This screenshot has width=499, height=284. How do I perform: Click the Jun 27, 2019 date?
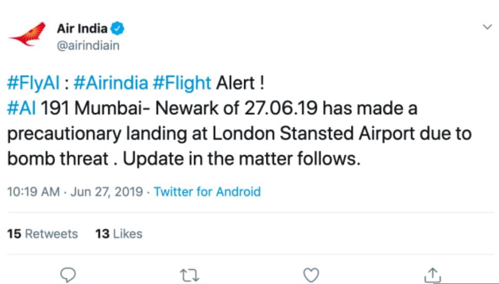107,192
